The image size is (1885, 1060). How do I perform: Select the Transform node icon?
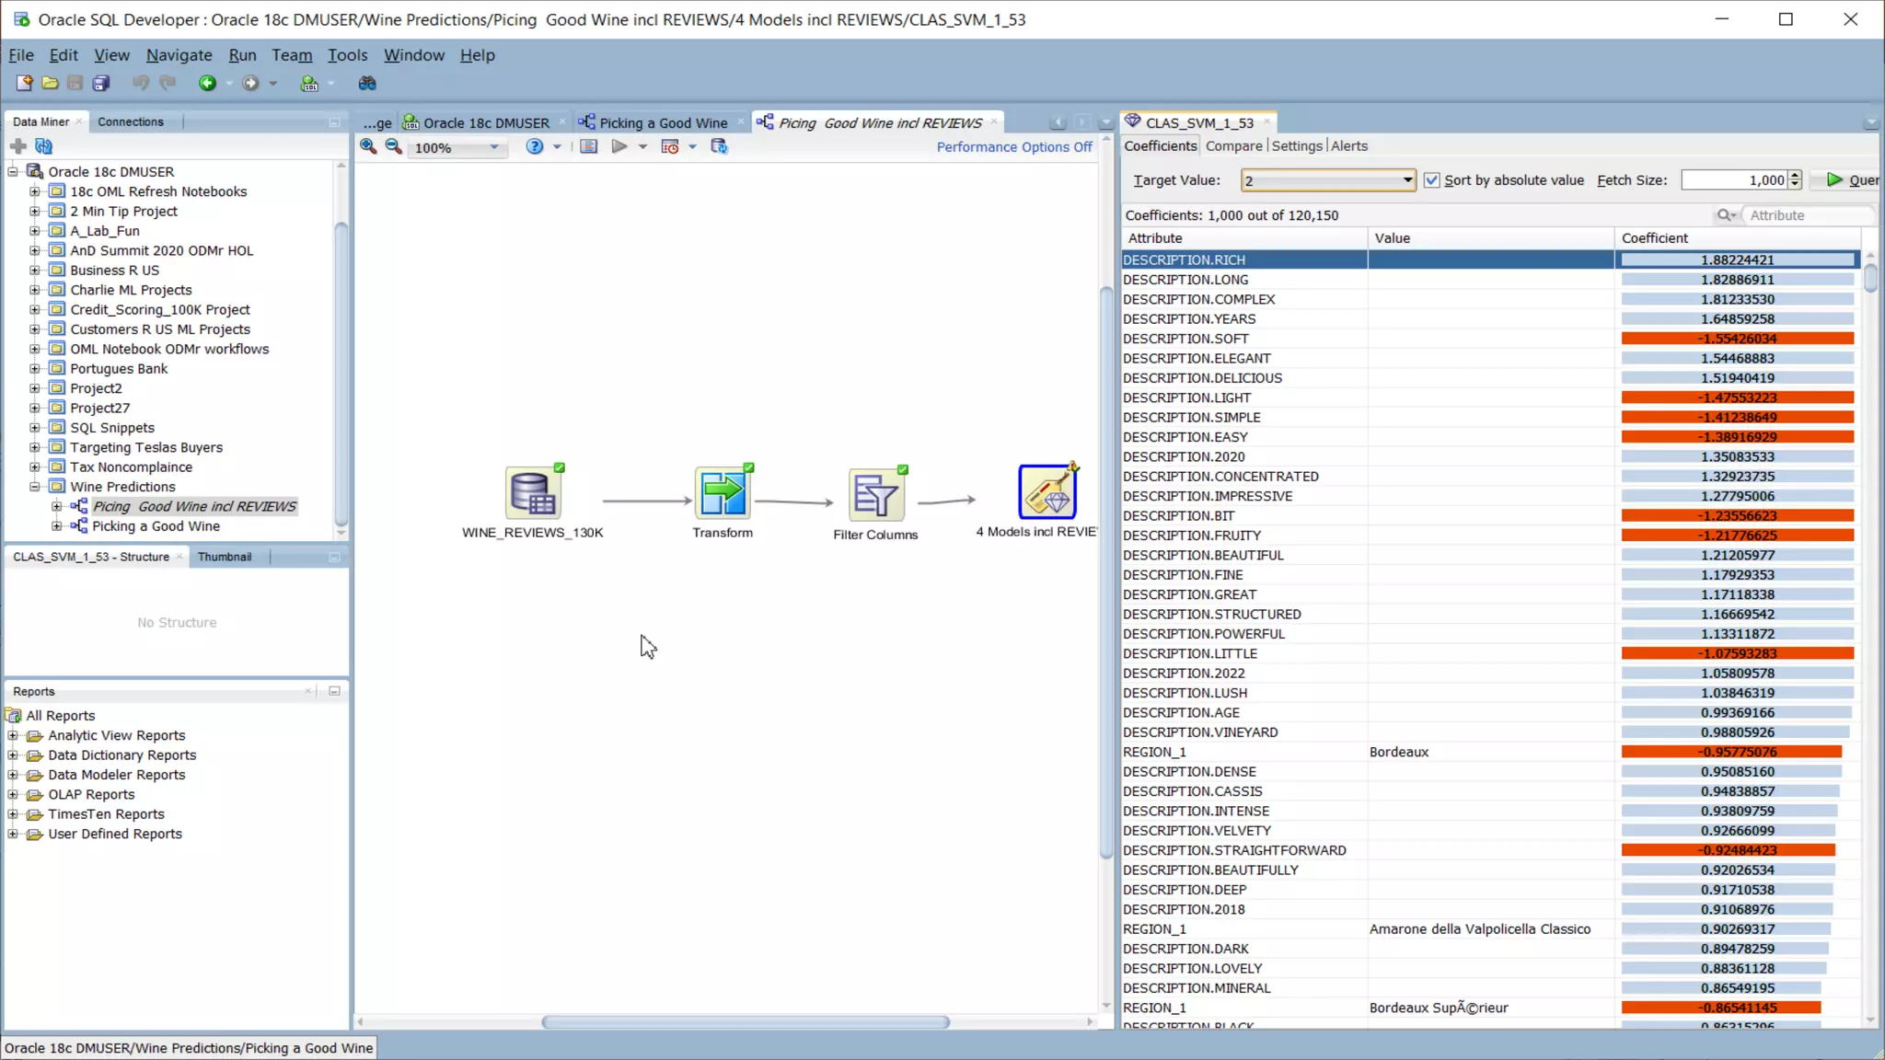pos(723,493)
